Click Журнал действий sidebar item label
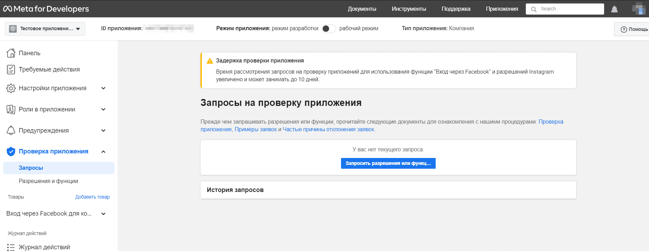 [45, 247]
